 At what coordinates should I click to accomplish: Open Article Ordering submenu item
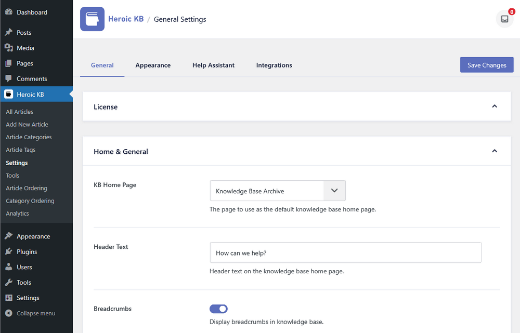(27, 188)
